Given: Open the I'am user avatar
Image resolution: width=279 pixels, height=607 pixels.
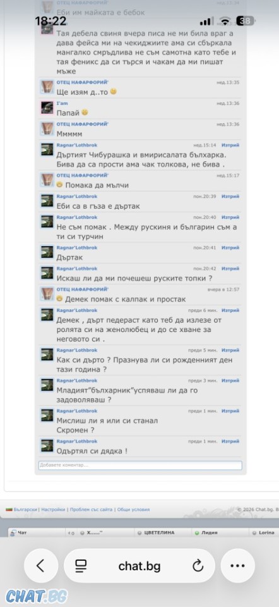Looking at the screenshot, I should click(x=47, y=107).
